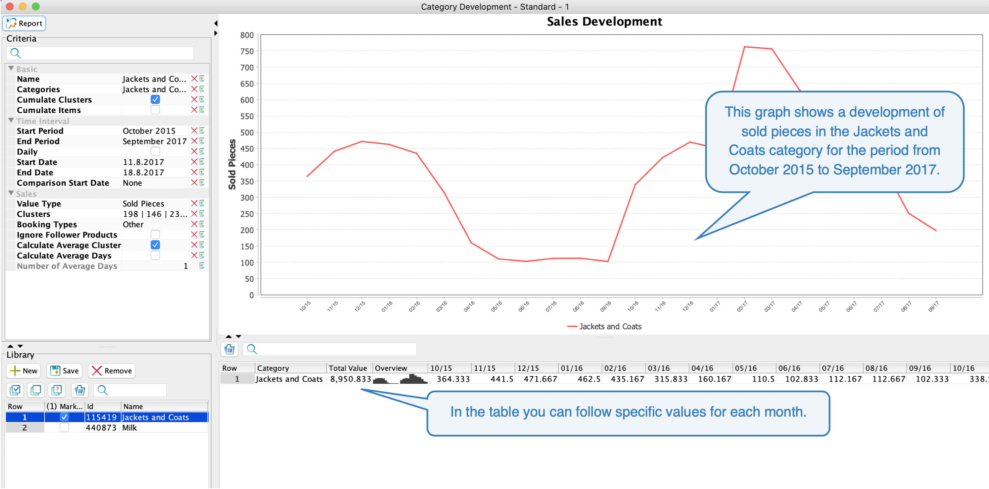Image resolution: width=989 pixels, height=489 pixels.
Task: Run the Report button
Action: point(24,23)
